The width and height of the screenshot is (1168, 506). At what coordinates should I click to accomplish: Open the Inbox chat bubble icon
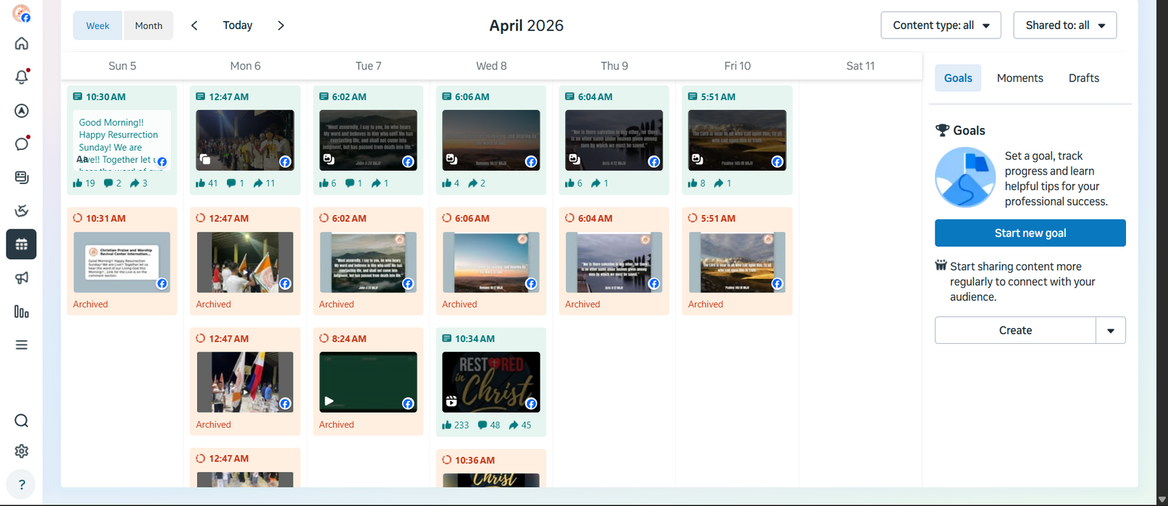coord(22,143)
